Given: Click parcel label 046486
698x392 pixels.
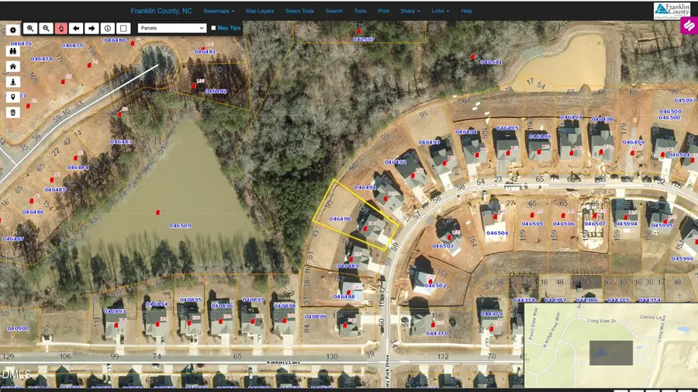Looking at the screenshot, I should click(x=33, y=212).
